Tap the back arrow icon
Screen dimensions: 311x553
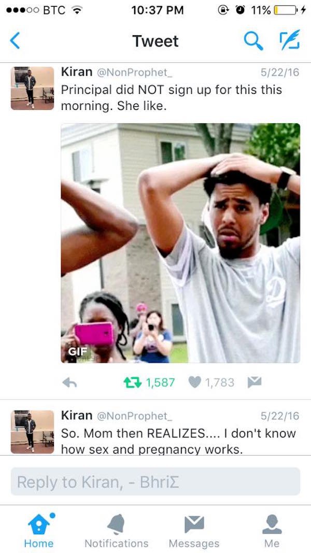tap(15, 41)
